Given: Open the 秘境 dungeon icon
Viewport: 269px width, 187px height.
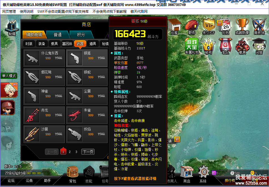Looking at the screenshot, I should [x=12, y=27].
